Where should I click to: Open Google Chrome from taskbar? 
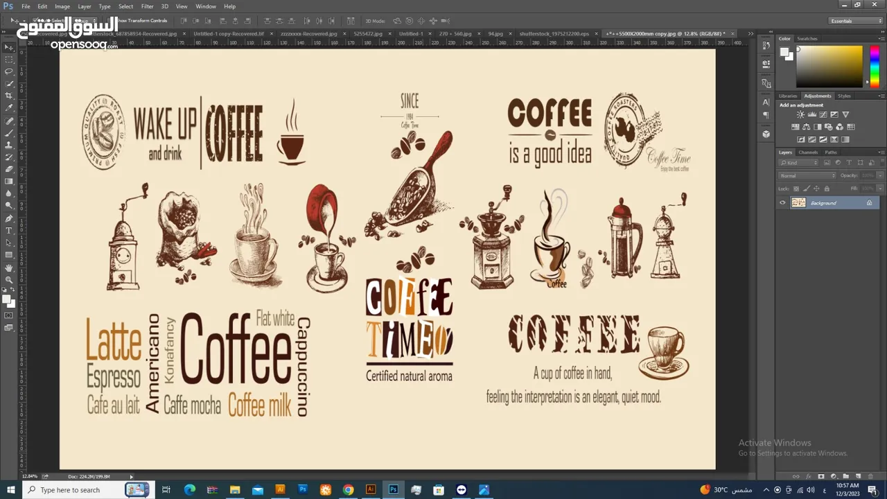click(x=348, y=490)
